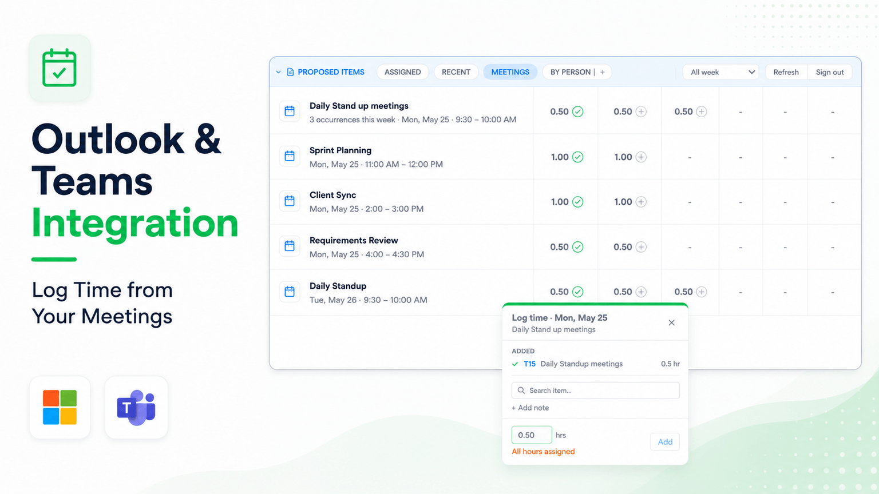879x494 pixels.
Task: Click the + Add note link
Action: (x=530, y=408)
